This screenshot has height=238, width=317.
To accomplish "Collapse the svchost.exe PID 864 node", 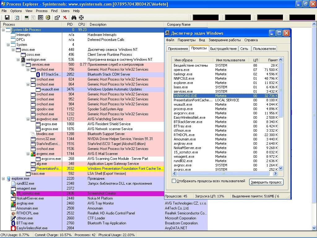I will 28,84.
